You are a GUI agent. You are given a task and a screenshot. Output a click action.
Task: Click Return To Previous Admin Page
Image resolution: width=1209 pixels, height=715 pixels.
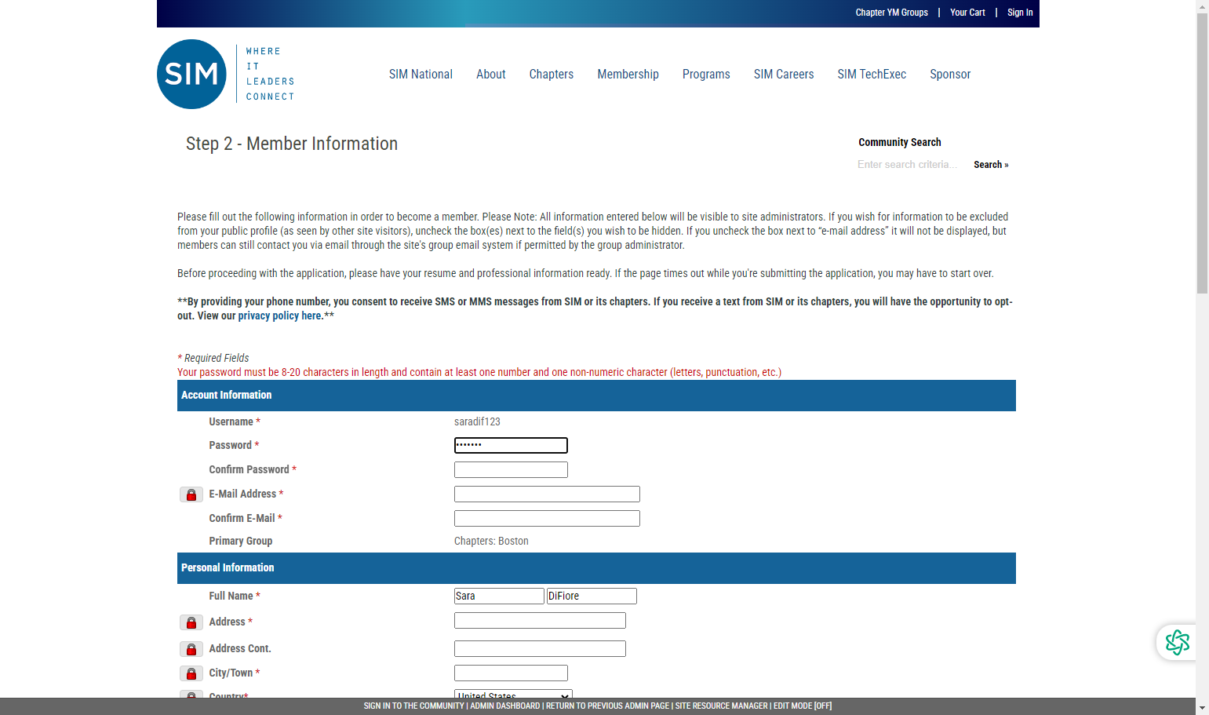(x=607, y=706)
